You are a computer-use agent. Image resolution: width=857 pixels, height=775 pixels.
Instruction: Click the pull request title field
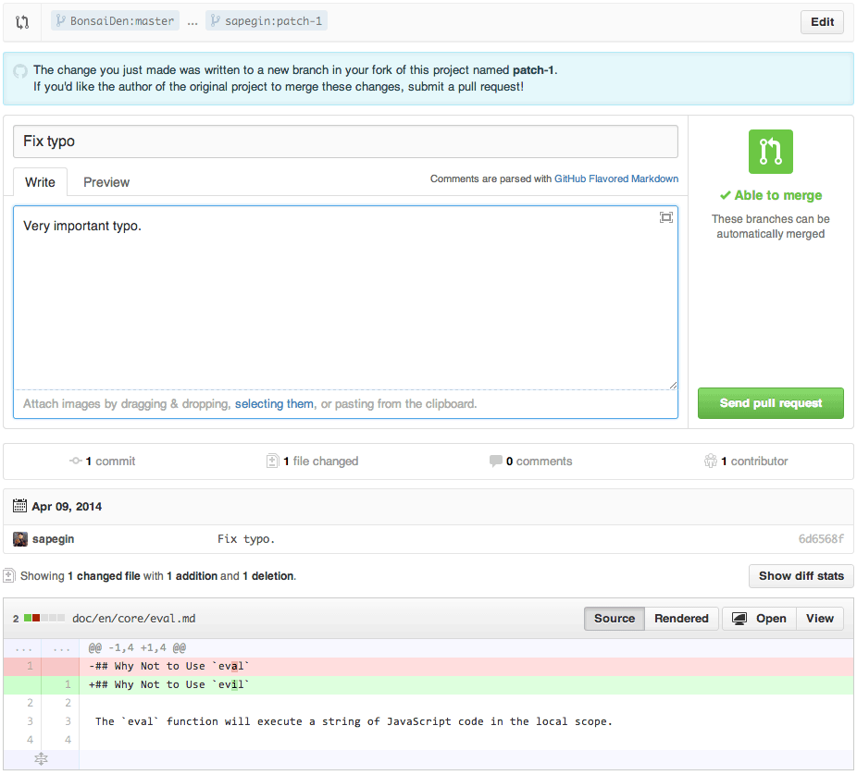pos(342,141)
